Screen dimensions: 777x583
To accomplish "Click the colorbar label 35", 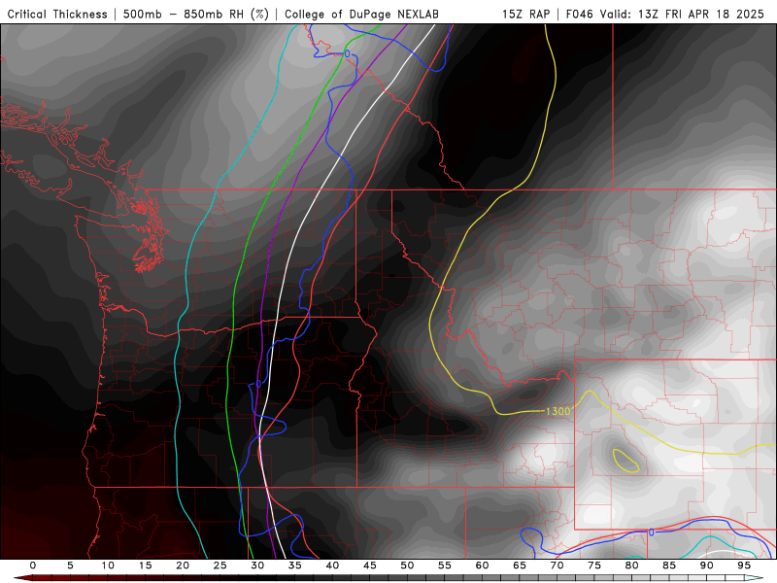I will point(295,566).
